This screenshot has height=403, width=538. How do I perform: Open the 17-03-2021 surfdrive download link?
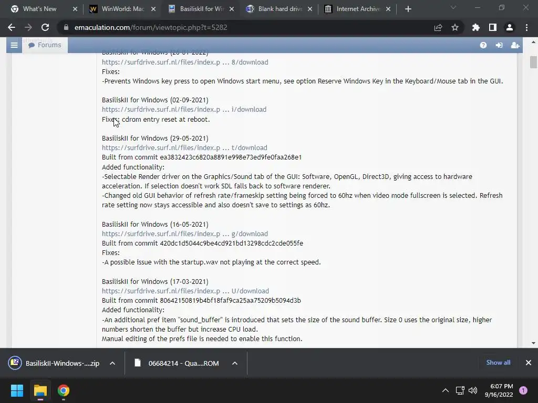(185, 291)
